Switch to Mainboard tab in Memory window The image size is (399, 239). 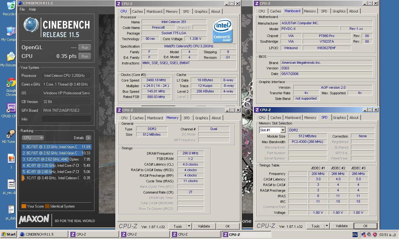tap(155, 118)
